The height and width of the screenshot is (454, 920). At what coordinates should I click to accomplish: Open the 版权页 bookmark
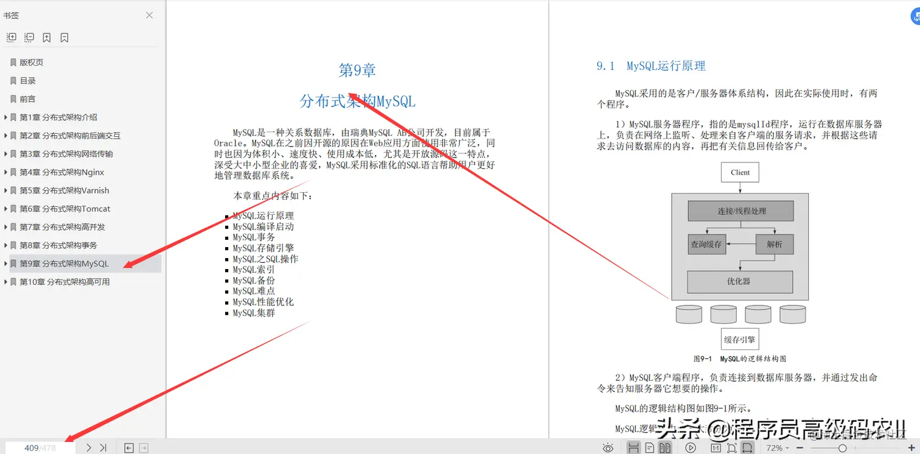click(32, 62)
